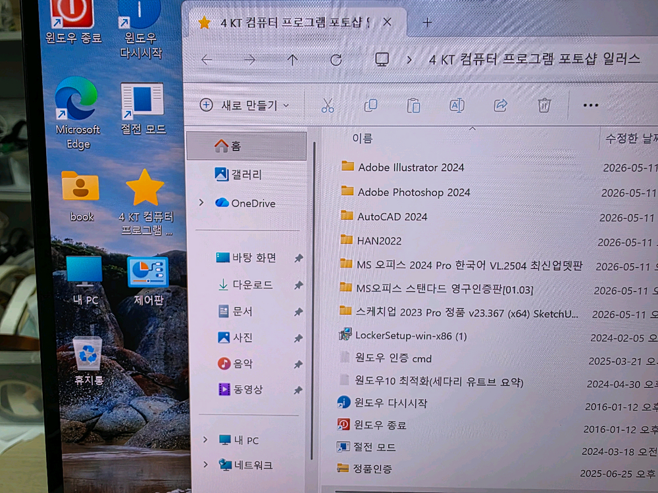Click the Copy icon in toolbar
Screen dimensions: 658x493
371,105
